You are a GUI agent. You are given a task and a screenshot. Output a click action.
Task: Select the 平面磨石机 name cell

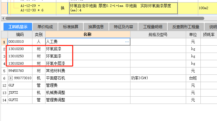(x=88, y=78)
